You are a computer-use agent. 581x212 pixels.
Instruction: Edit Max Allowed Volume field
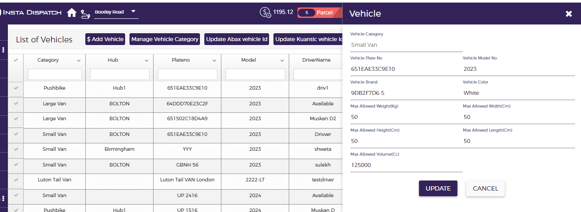(x=406, y=165)
